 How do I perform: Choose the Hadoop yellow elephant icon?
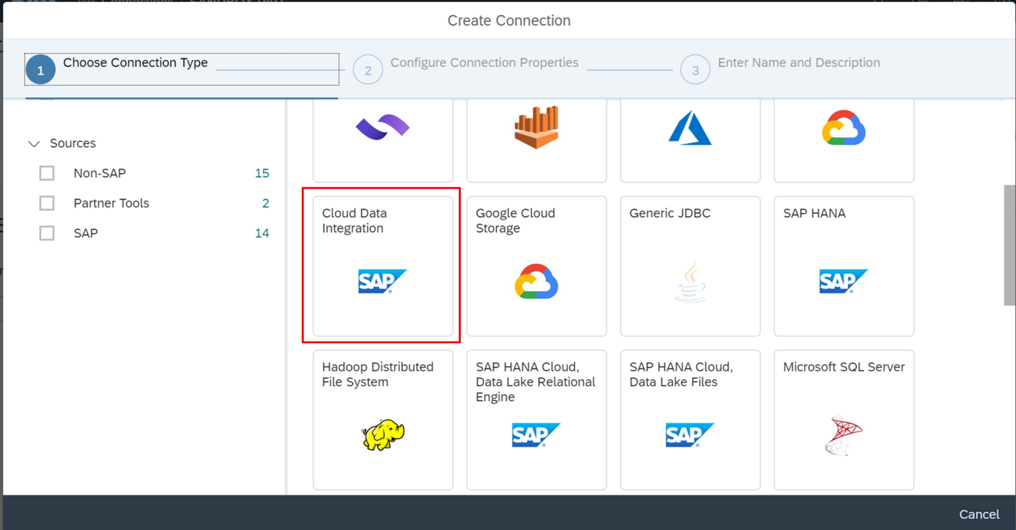(x=382, y=435)
